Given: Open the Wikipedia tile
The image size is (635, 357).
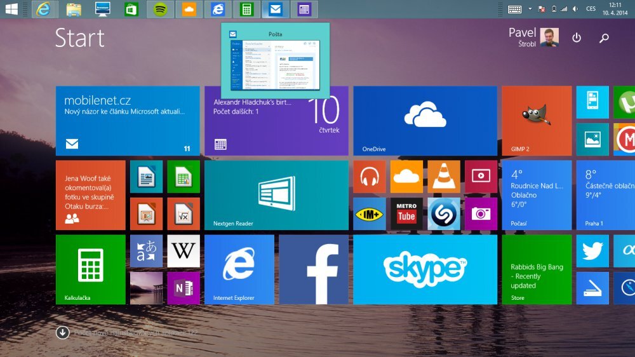Looking at the screenshot, I should pyautogui.click(x=184, y=251).
